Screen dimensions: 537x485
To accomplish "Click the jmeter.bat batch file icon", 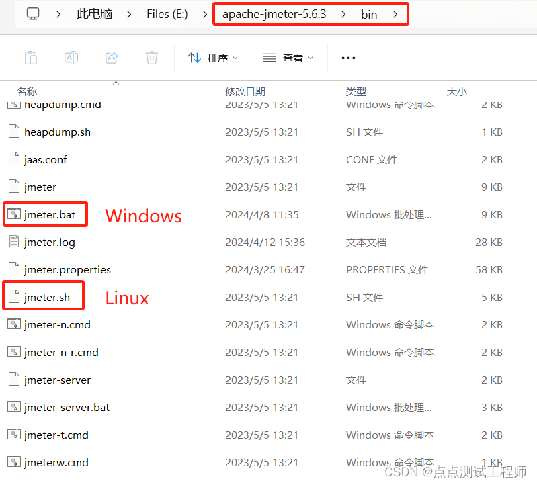I will tap(14, 214).
